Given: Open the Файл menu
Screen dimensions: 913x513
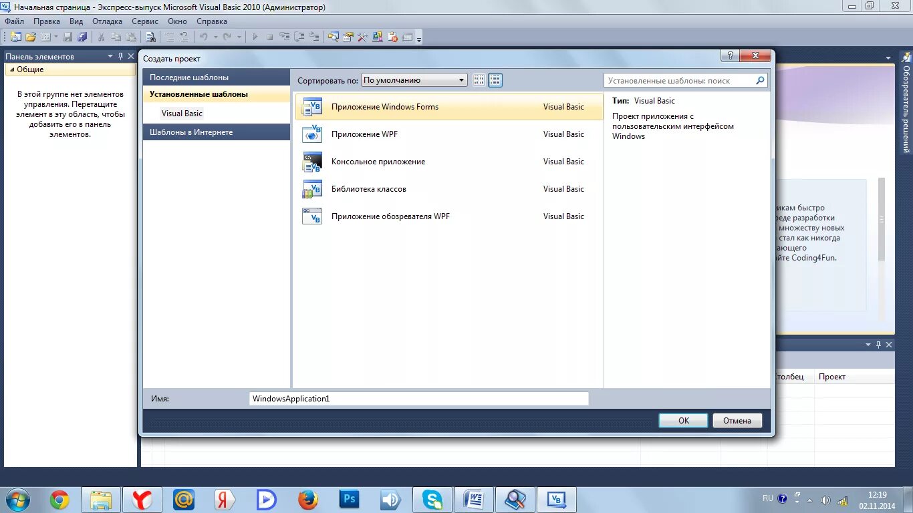Looking at the screenshot, I should pos(14,21).
